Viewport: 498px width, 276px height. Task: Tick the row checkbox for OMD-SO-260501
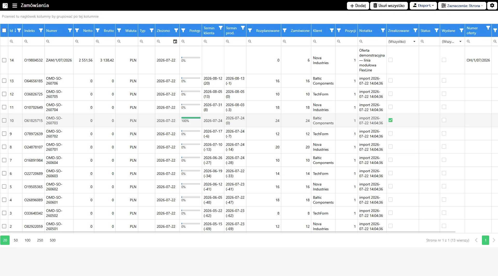[4, 226]
